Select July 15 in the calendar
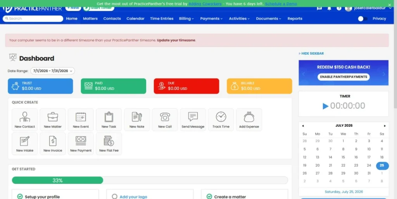This screenshot has height=199, width=397. pyautogui.click(x=343, y=157)
